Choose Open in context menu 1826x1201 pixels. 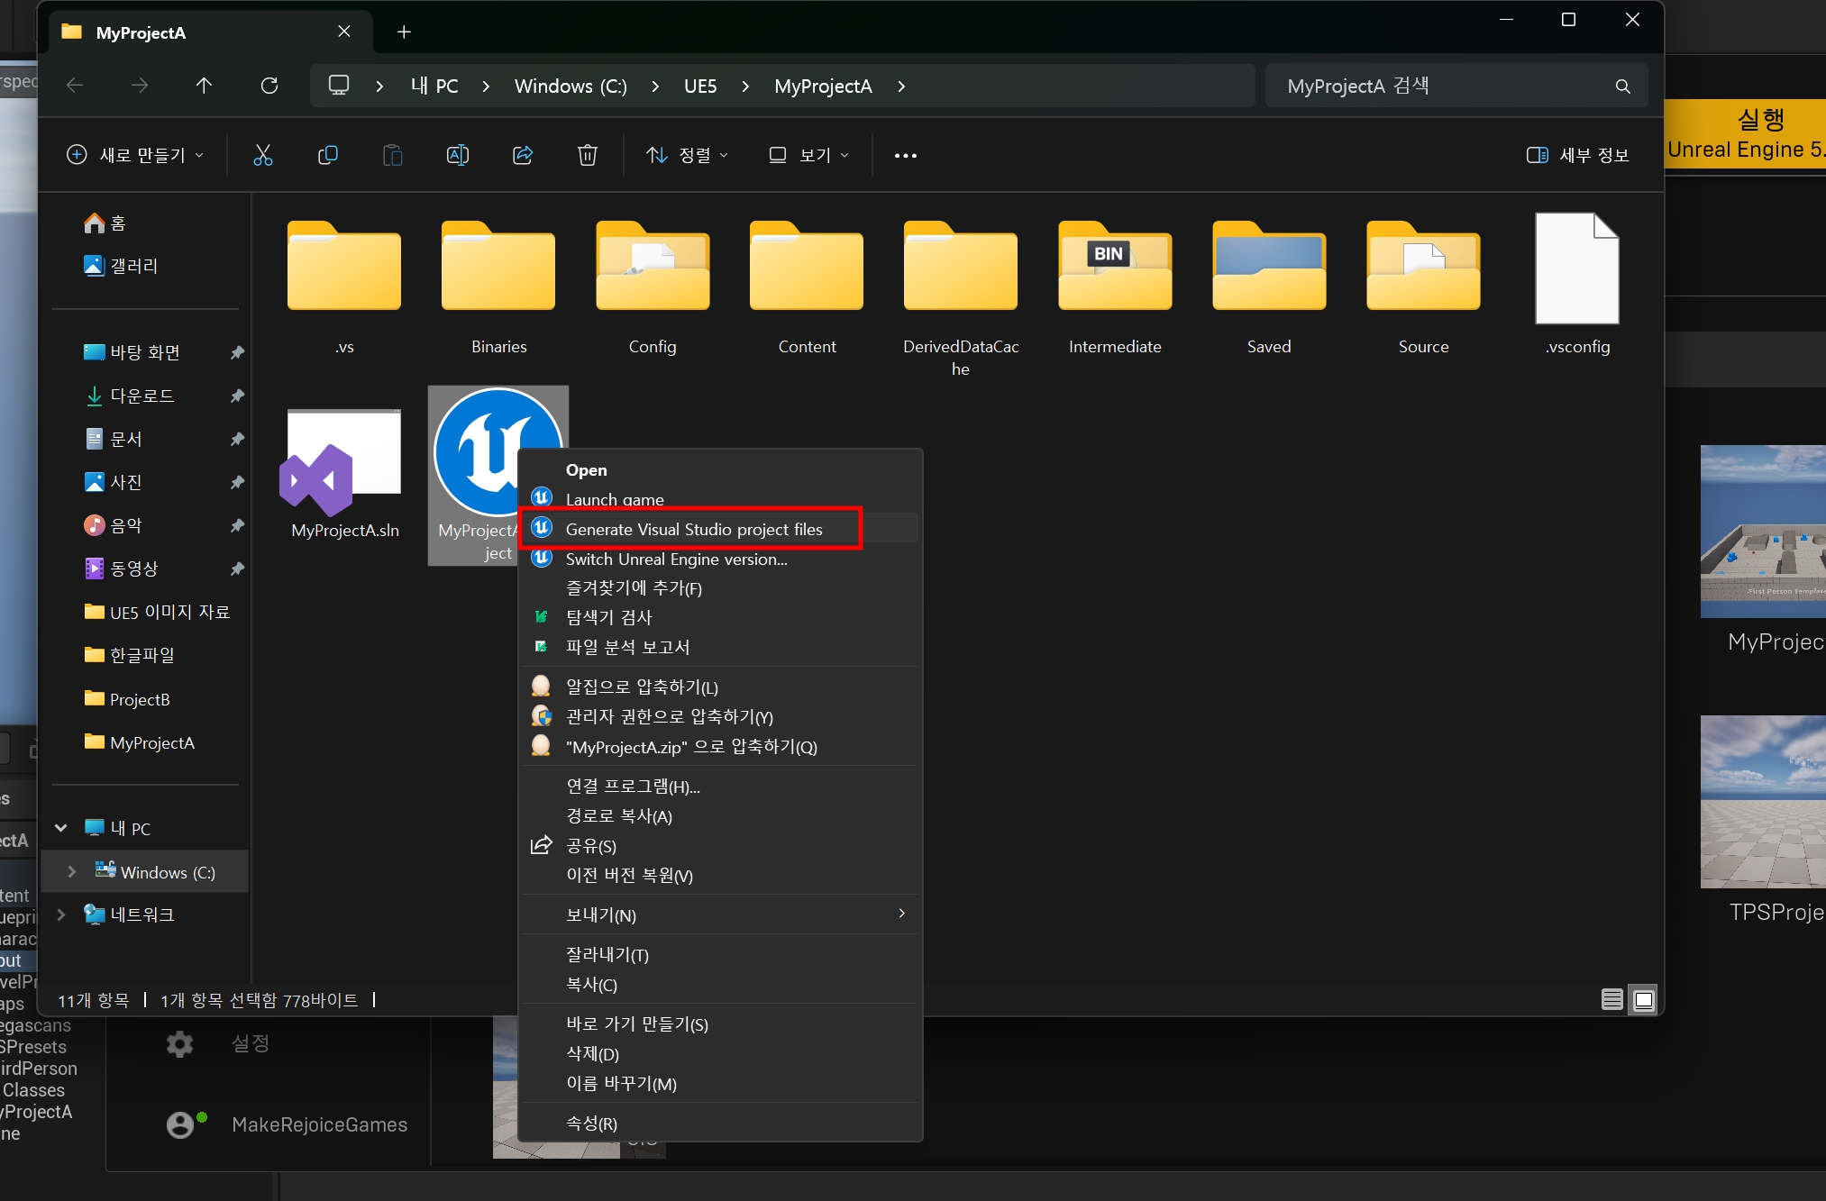(x=721, y=469)
